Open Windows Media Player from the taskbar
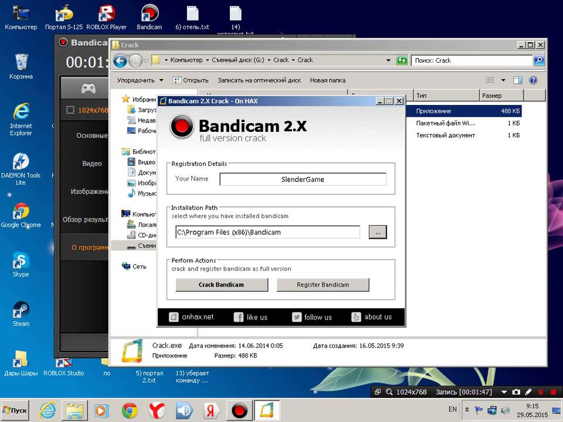Image resolution: width=563 pixels, height=422 pixels. tap(102, 410)
